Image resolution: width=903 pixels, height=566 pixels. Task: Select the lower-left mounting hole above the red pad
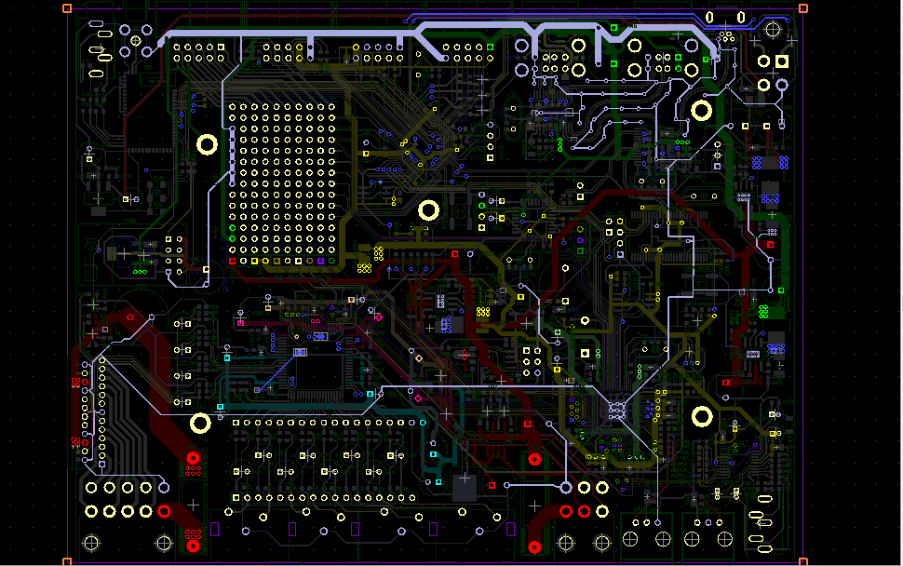(200, 424)
